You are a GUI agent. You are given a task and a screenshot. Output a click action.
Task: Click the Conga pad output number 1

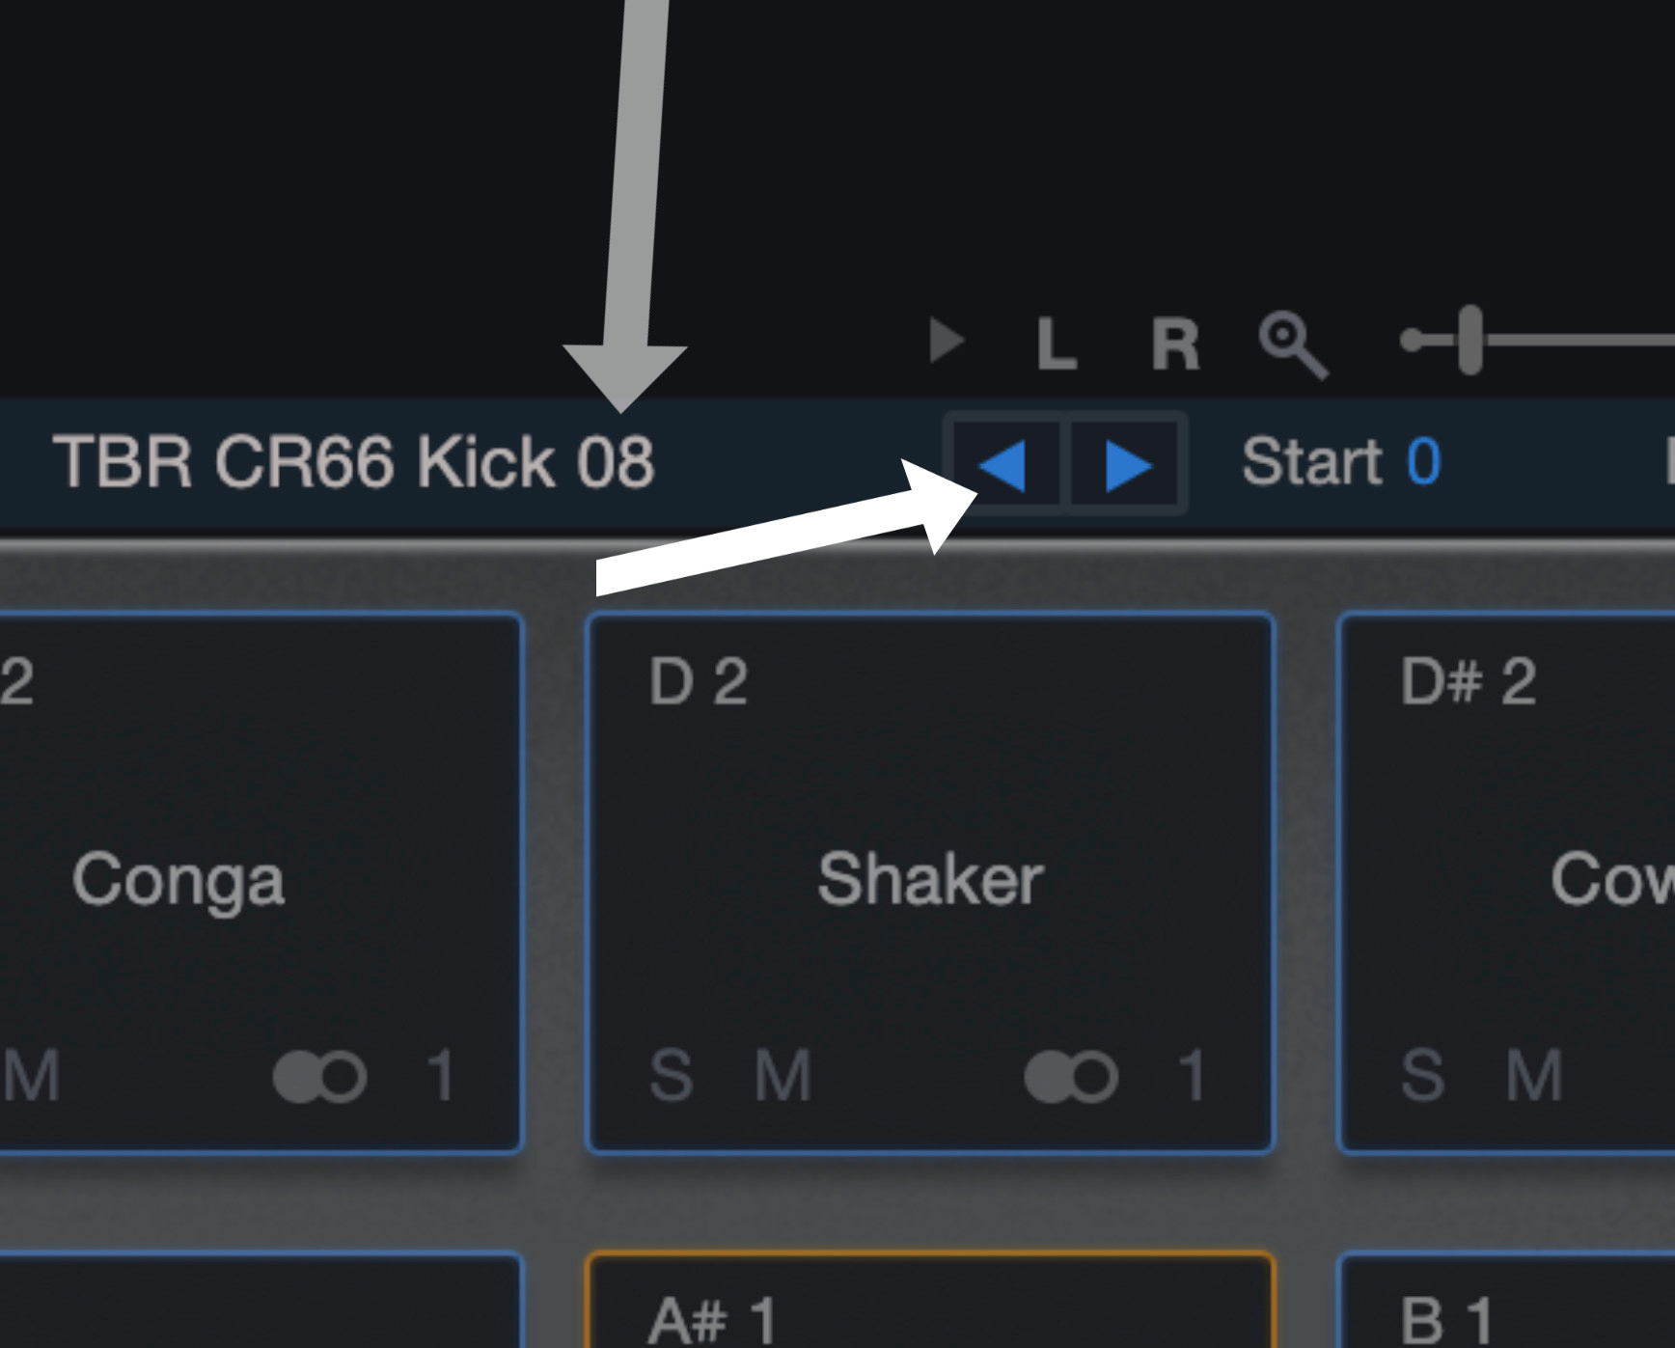(442, 1075)
